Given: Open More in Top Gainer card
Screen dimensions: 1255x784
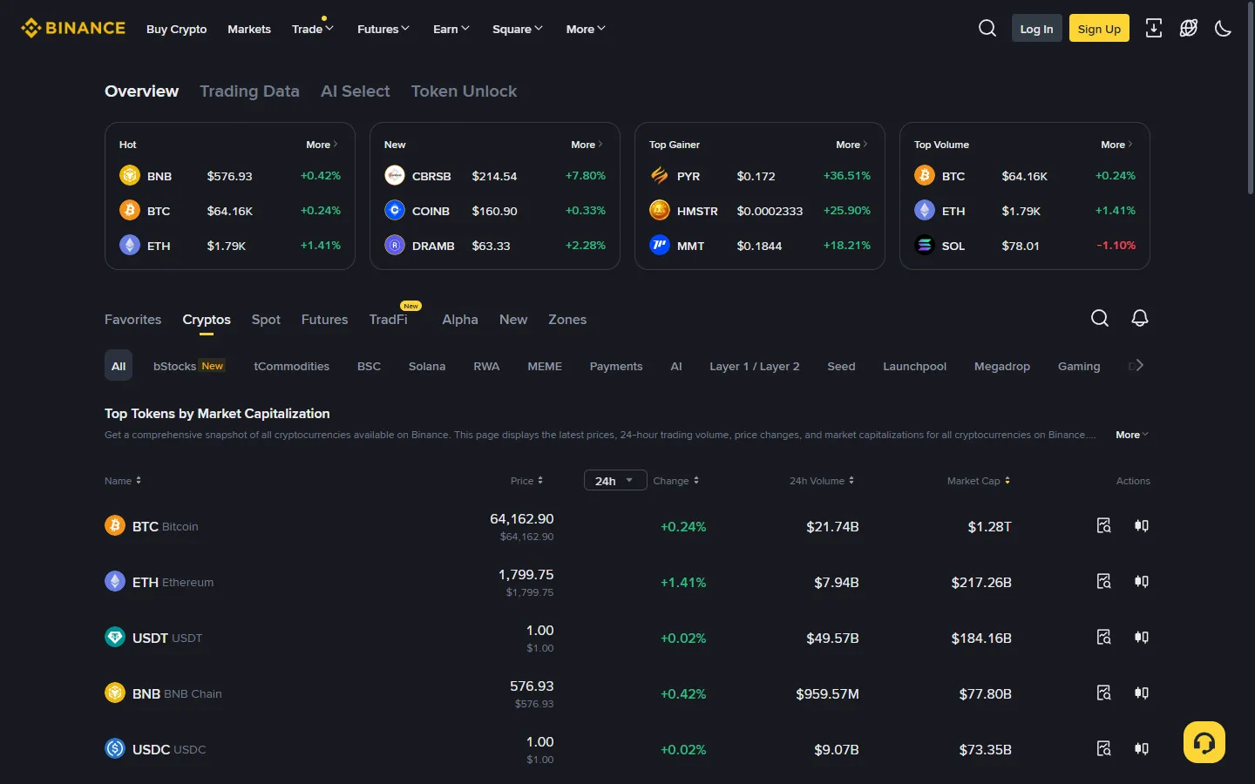Looking at the screenshot, I should 851,145.
